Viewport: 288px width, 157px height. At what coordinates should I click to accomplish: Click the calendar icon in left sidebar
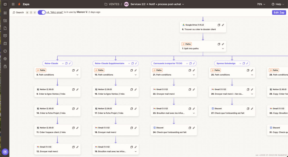click(5, 43)
